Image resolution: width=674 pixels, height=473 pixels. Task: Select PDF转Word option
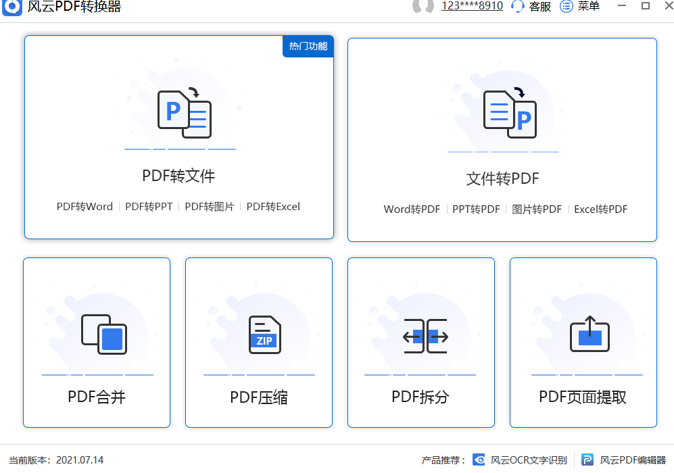[x=85, y=207]
